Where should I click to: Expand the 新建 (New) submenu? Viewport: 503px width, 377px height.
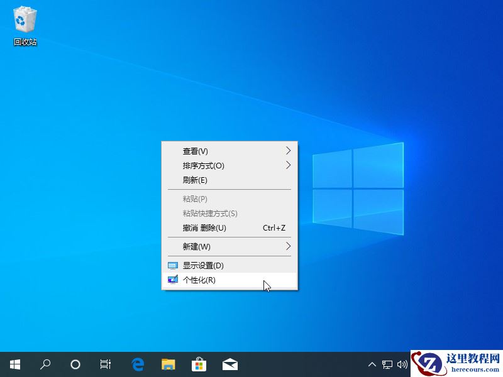(x=207, y=246)
